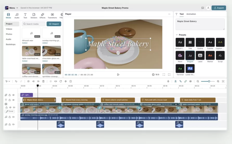
Task: Click the user account avatar icon
Action: pyautogui.click(x=208, y=8)
